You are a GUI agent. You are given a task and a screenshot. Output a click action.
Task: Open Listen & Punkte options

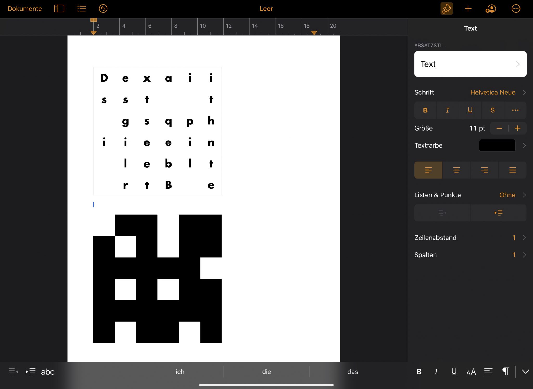470,195
